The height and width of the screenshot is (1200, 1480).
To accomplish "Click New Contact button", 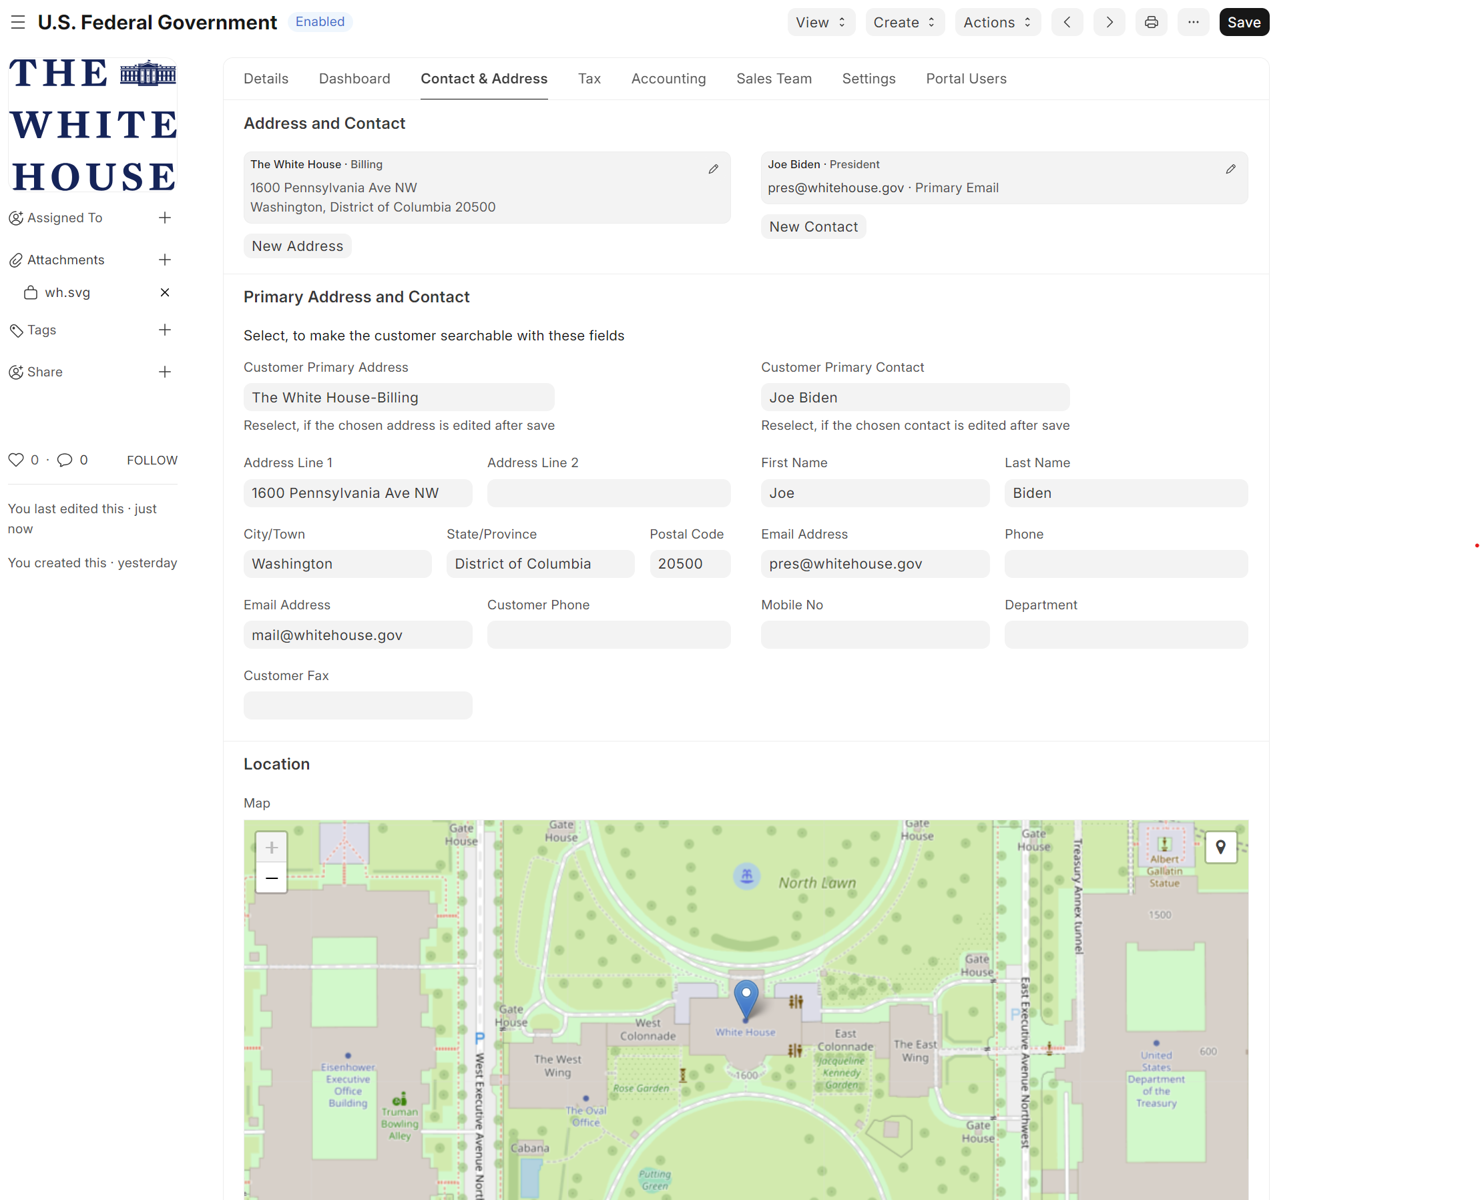I will pyautogui.click(x=813, y=227).
